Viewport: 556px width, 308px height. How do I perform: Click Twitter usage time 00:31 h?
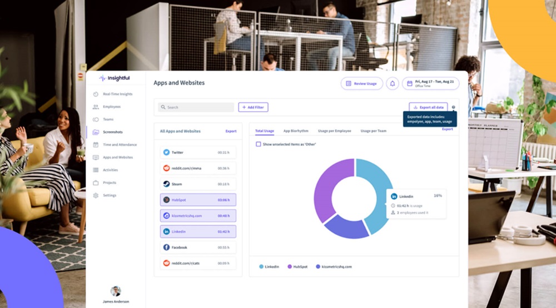[224, 153]
